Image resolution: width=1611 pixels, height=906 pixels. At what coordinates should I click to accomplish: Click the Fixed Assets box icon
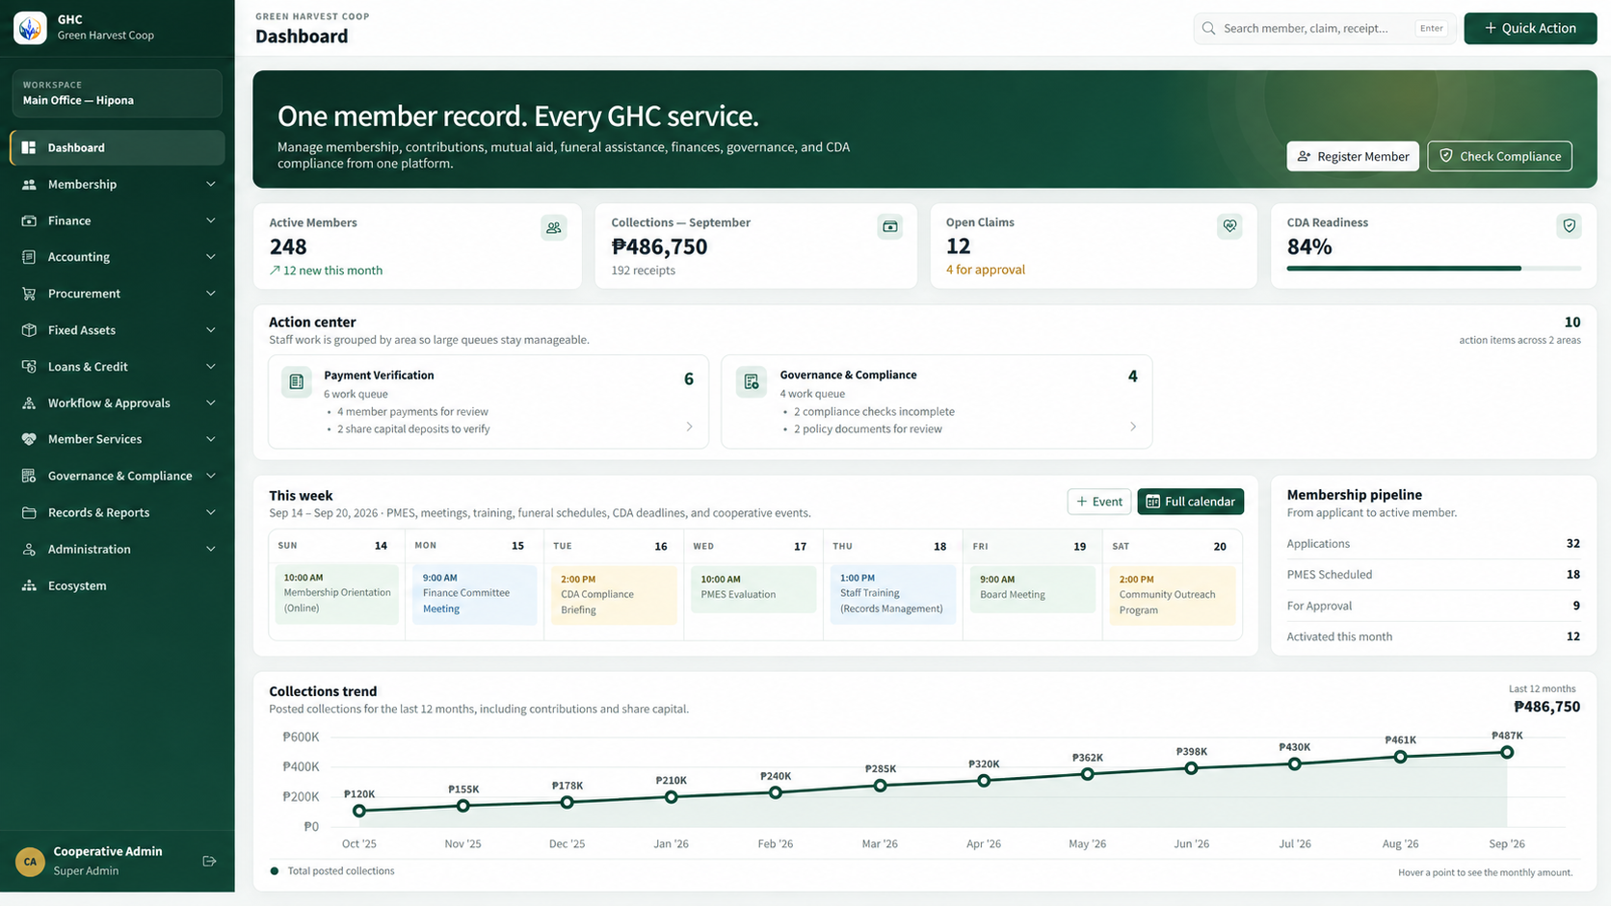29,330
